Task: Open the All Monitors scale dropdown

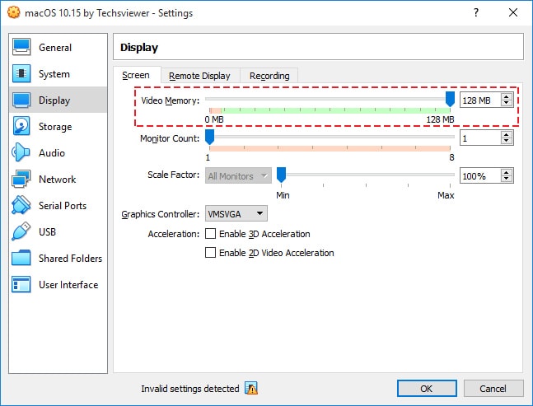Action: 238,176
